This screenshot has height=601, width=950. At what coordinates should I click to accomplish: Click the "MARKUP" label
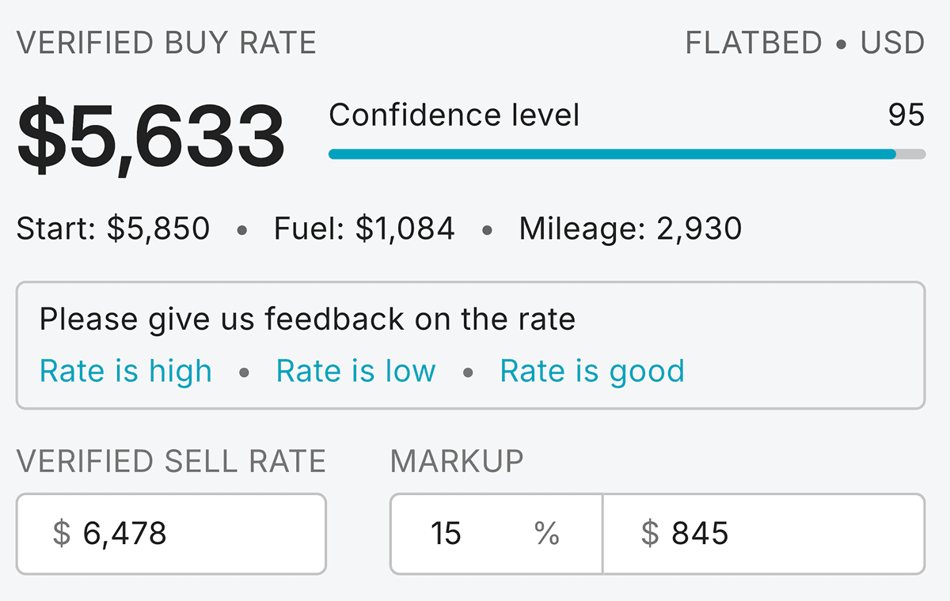pos(457,461)
